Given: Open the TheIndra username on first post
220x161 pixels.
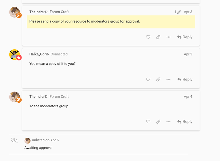Looking at the screenshot, I should click(36, 12).
